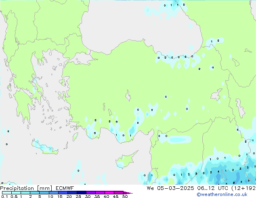Click the '06..12 UTC' time text

tap(212, 188)
